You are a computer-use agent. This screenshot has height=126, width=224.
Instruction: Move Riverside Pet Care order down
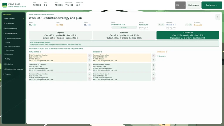(154, 69)
